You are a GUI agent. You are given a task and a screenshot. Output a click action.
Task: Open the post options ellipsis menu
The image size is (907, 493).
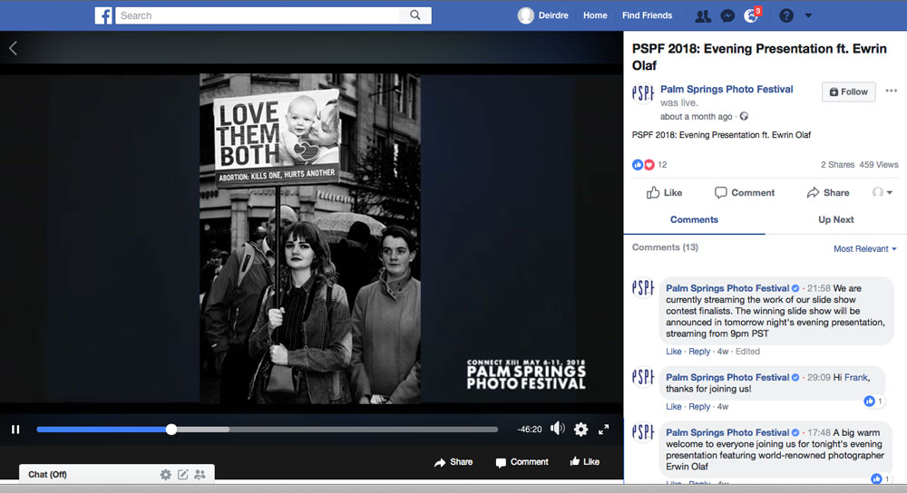tap(891, 92)
